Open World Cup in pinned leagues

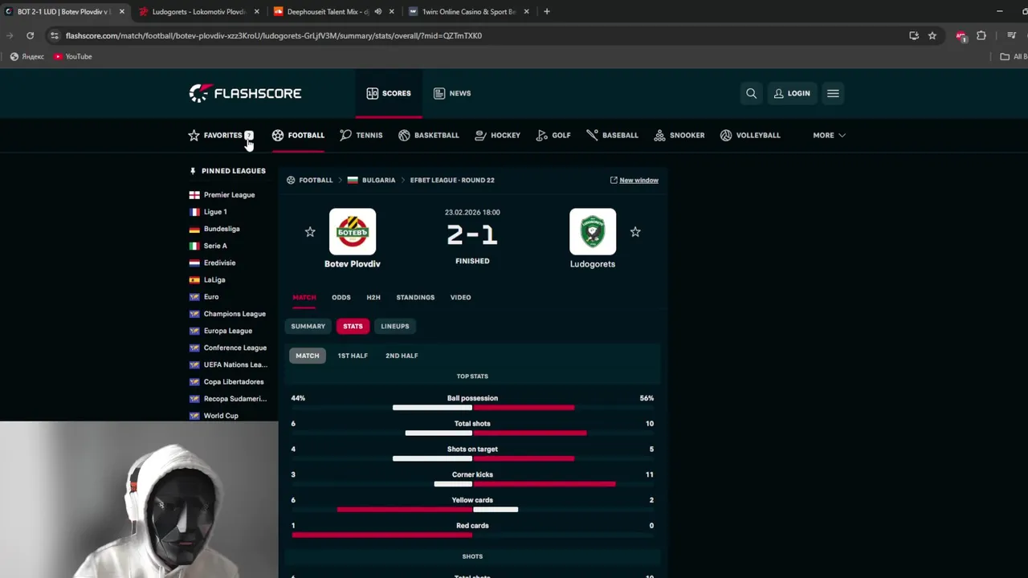214,416
